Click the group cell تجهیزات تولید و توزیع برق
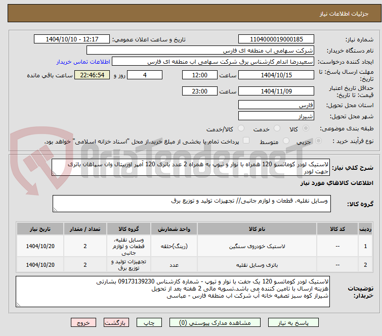The width and height of the screenshot is (382, 336). tap(129, 265)
